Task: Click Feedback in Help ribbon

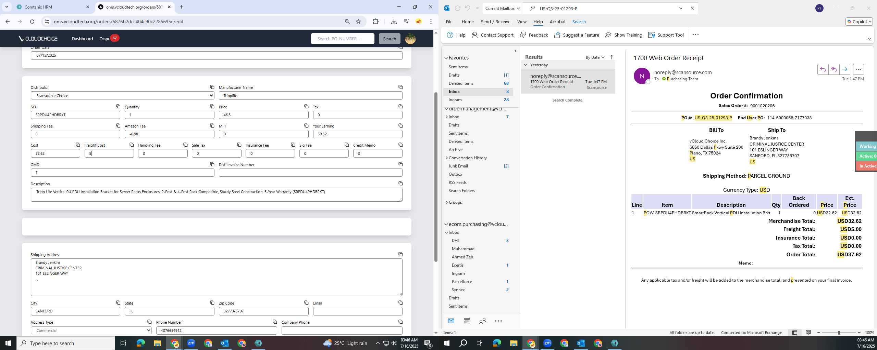Action: (x=534, y=35)
